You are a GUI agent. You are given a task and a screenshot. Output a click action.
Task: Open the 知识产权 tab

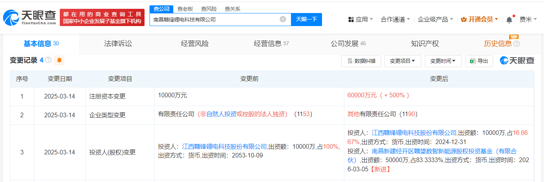[x=425, y=44]
